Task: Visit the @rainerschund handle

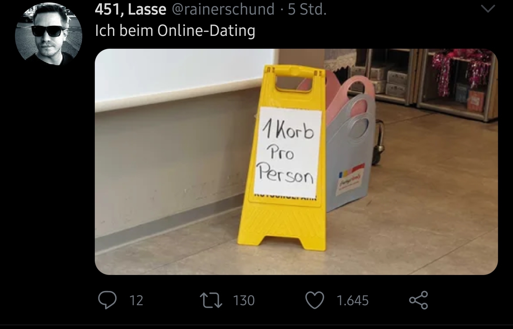Action: (223, 9)
